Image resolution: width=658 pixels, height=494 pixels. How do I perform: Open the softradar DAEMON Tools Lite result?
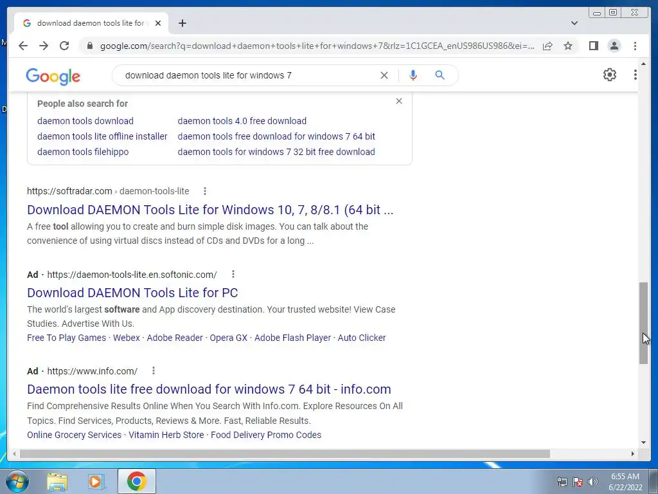pyautogui.click(x=210, y=210)
